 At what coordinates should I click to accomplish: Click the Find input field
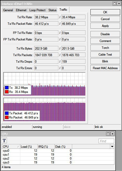(x=106, y=141)
